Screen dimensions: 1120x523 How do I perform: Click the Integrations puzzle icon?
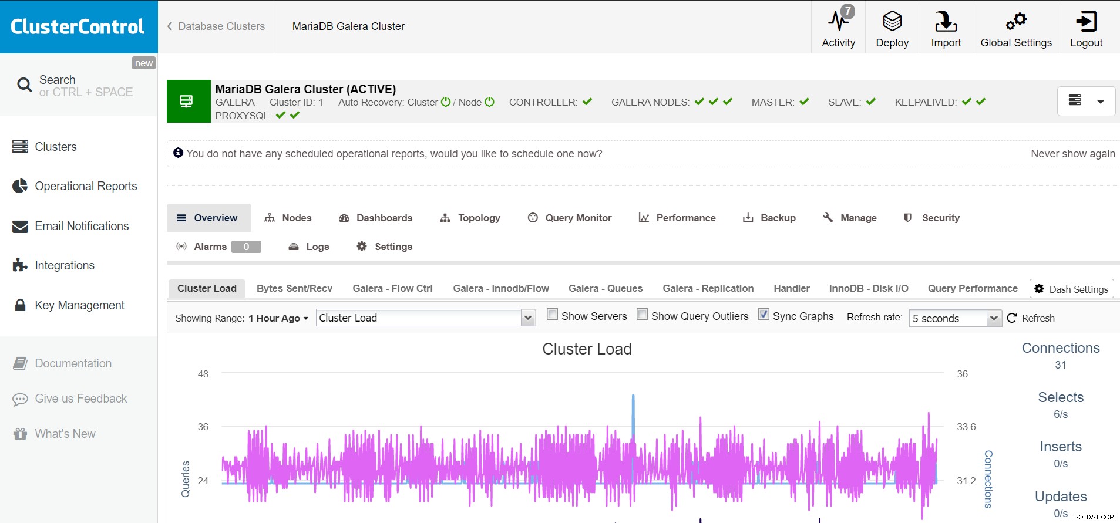pyautogui.click(x=20, y=265)
